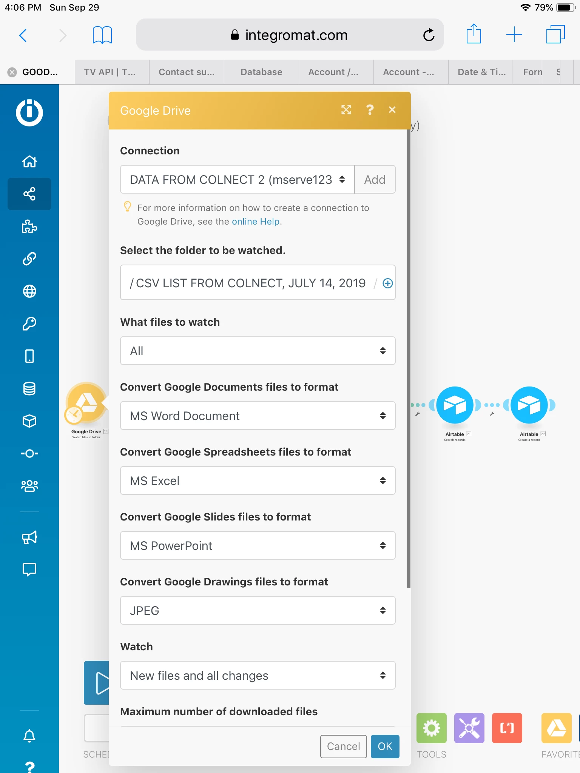Viewport: 580px width, 773px height.
Task: Click Cancel button in dialog
Action: click(x=344, y=746)
